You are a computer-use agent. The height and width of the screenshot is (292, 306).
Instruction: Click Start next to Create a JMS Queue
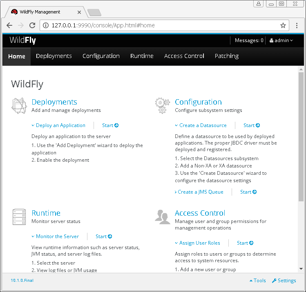click(248, 192)
